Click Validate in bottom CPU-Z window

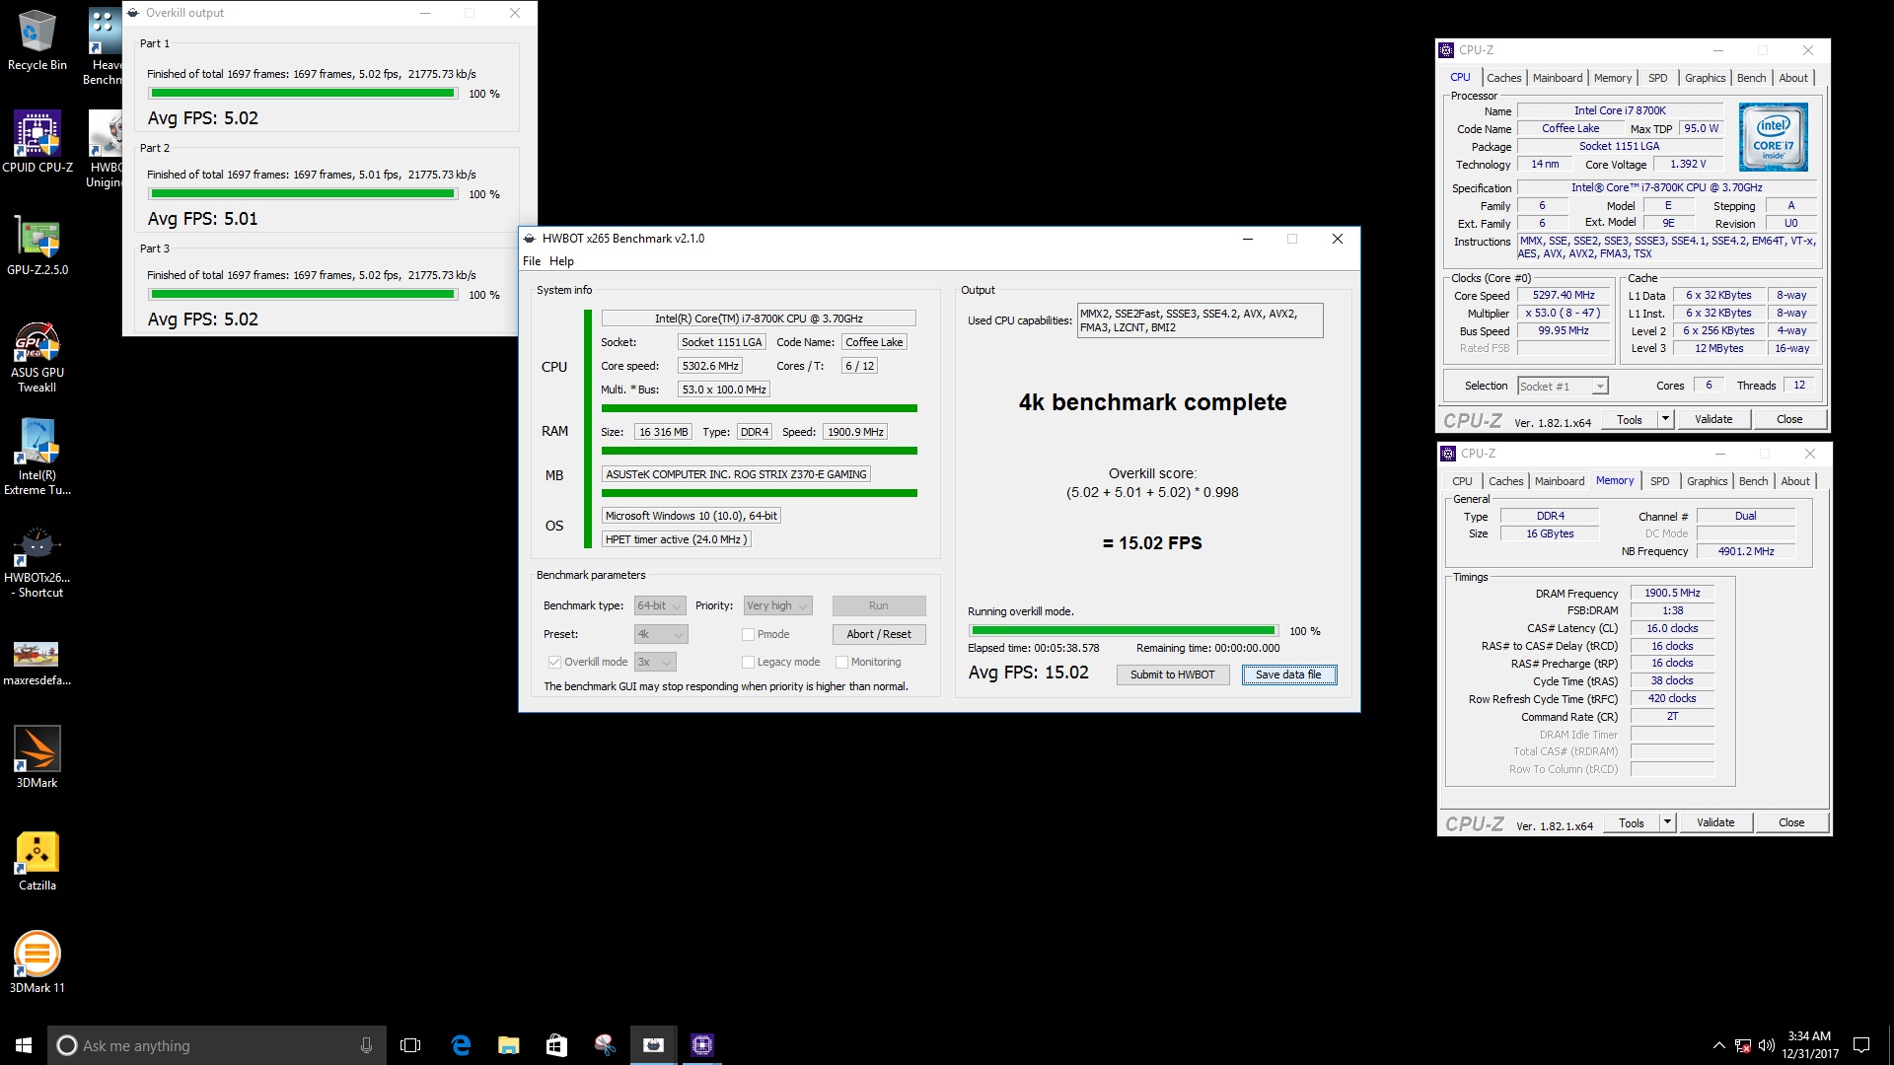1715,822
